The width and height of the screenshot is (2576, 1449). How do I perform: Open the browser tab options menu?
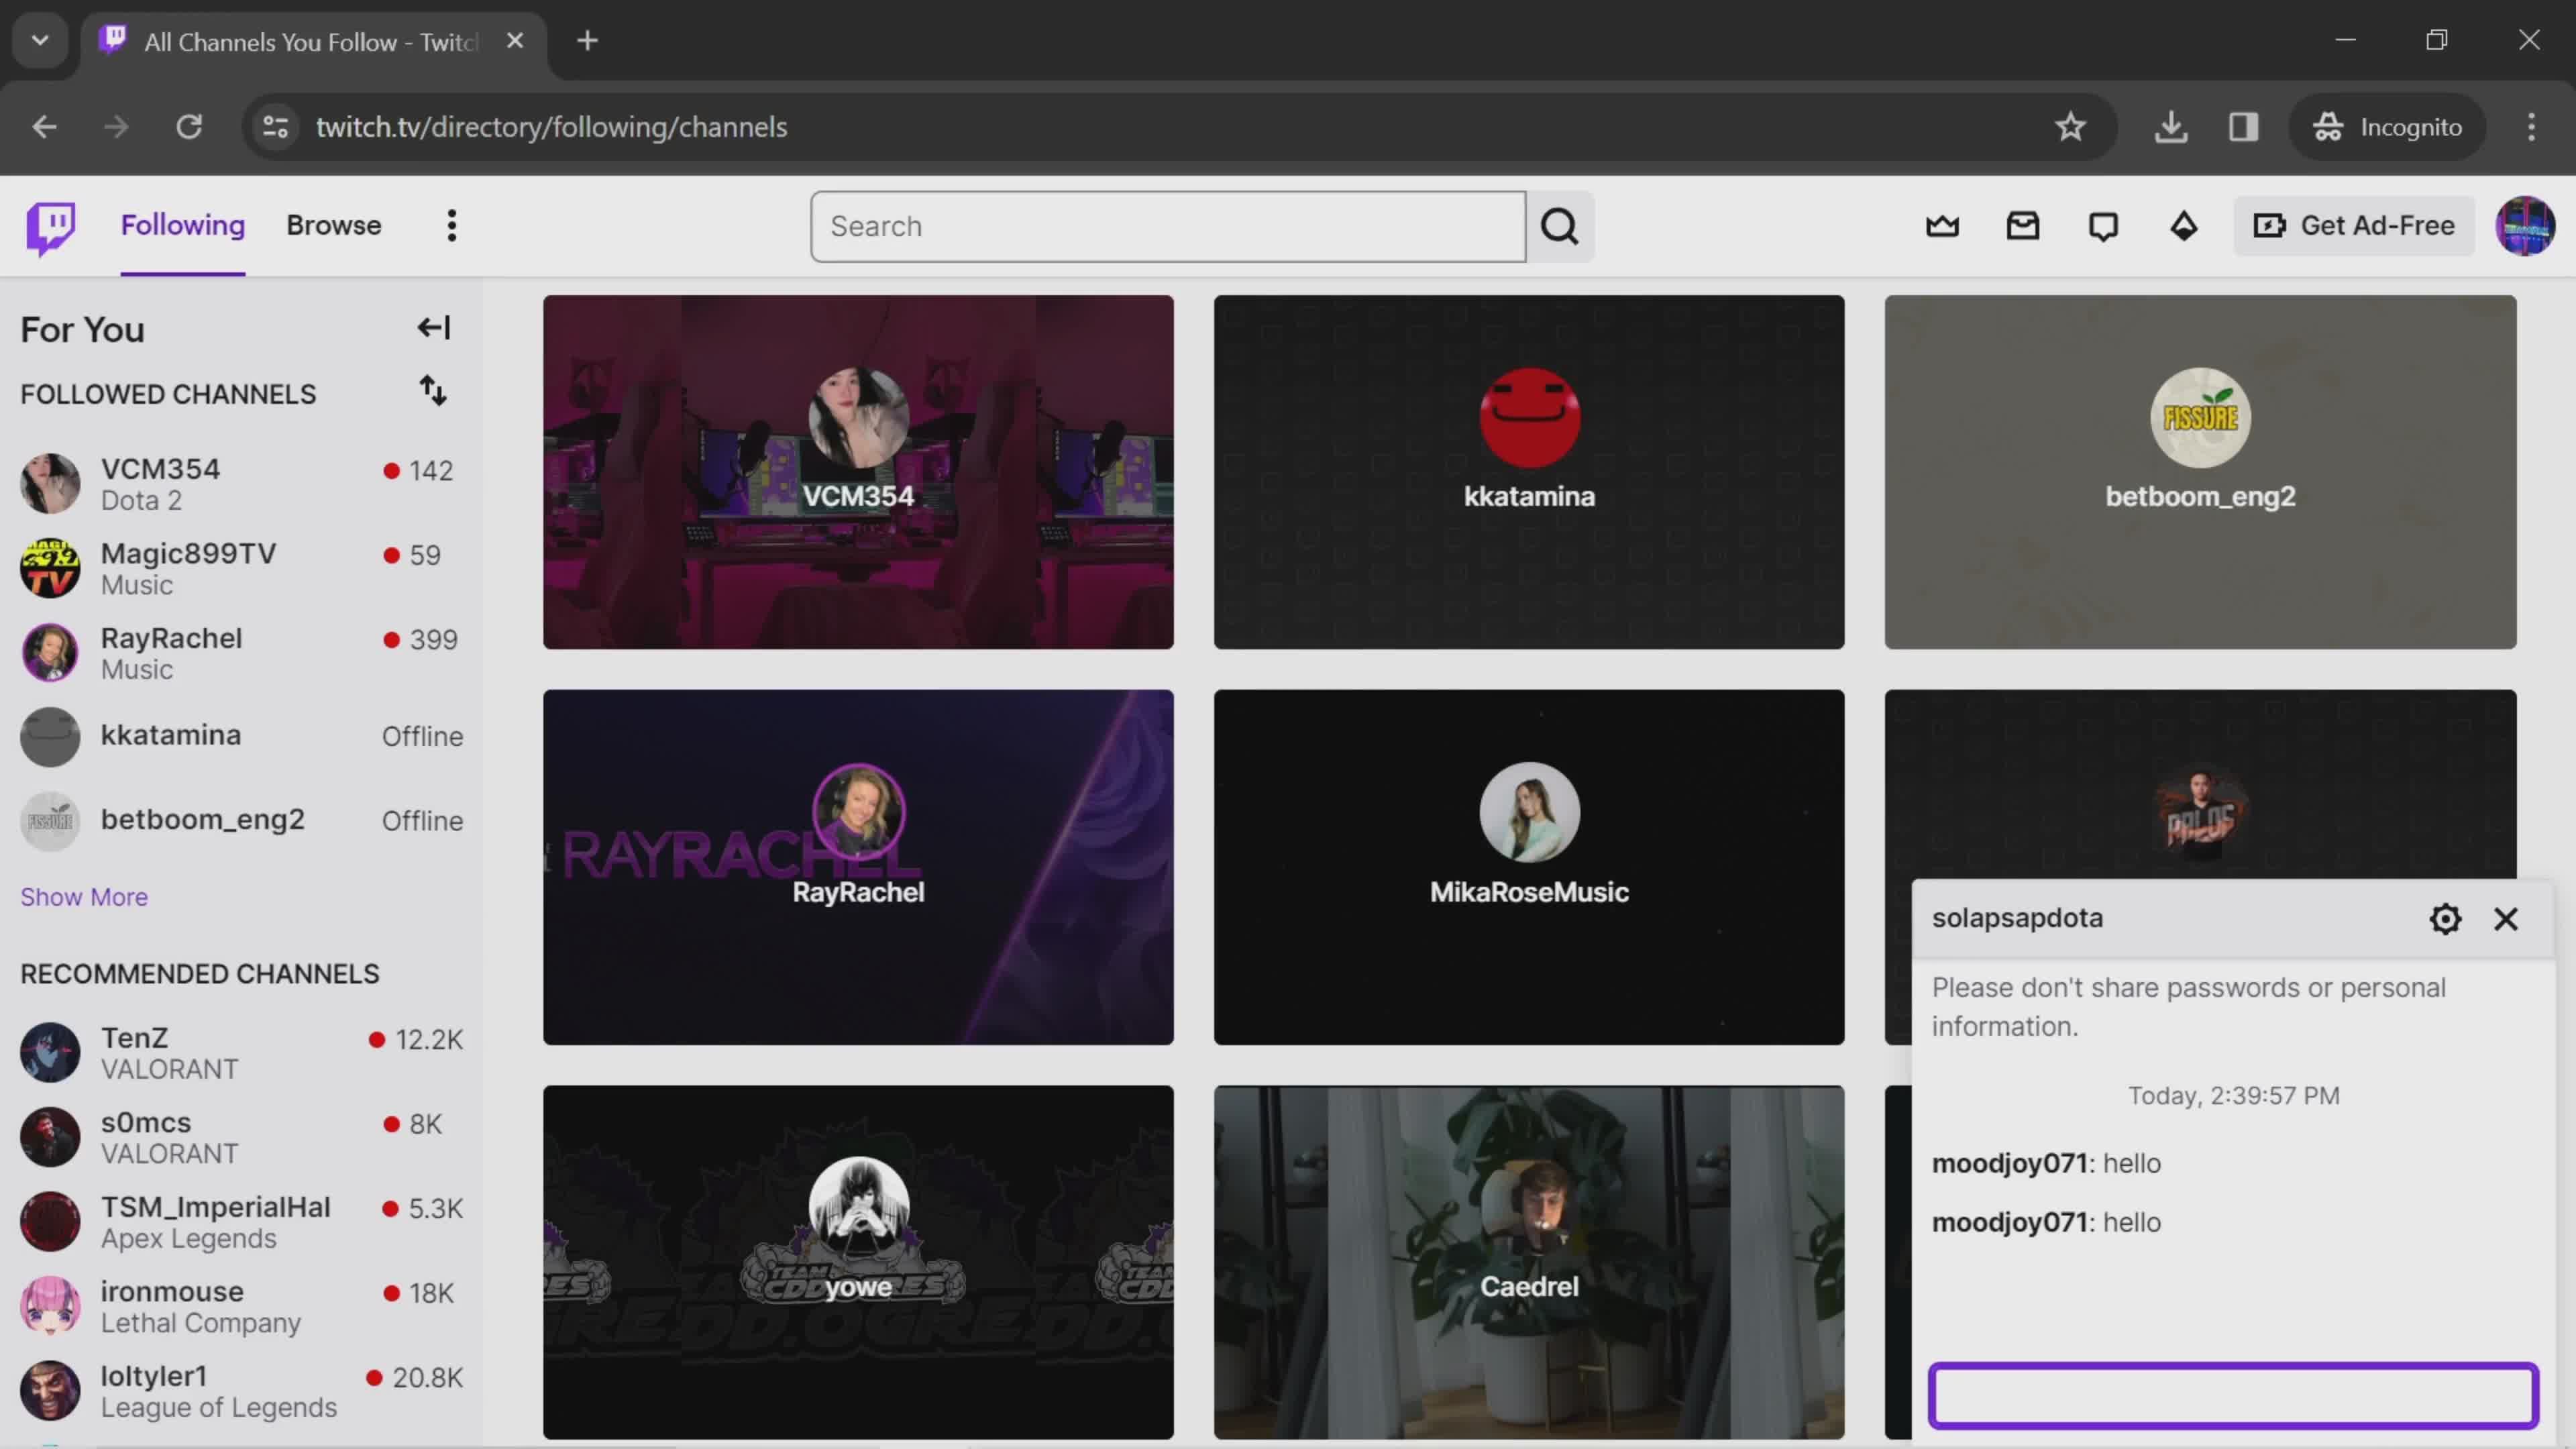point(39,39)
